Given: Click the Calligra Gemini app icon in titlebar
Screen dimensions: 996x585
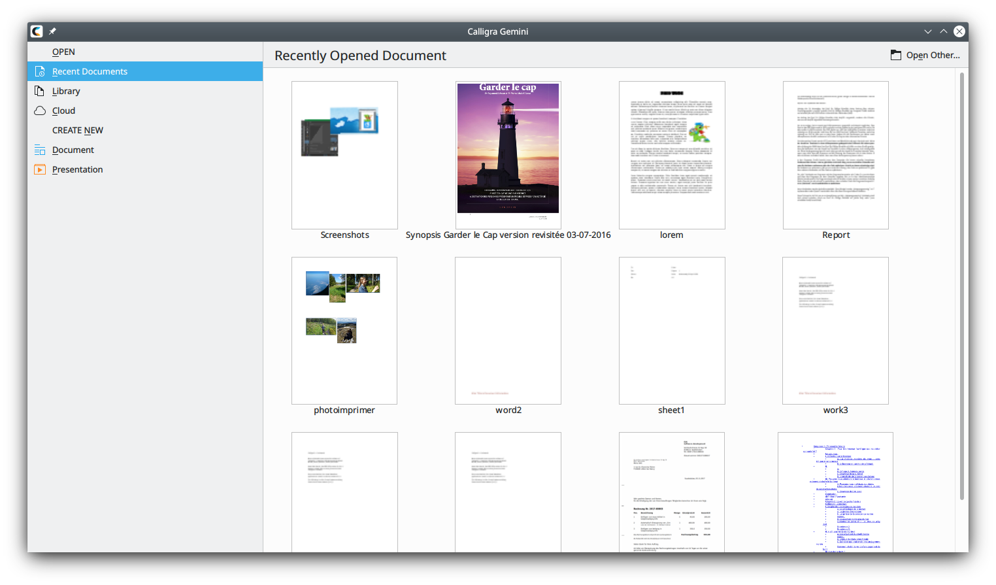Looking at the screenshot, I should [37, 31].
